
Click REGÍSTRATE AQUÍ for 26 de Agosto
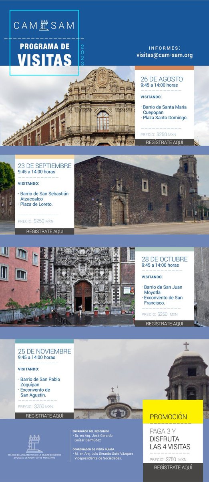(164, 143)
